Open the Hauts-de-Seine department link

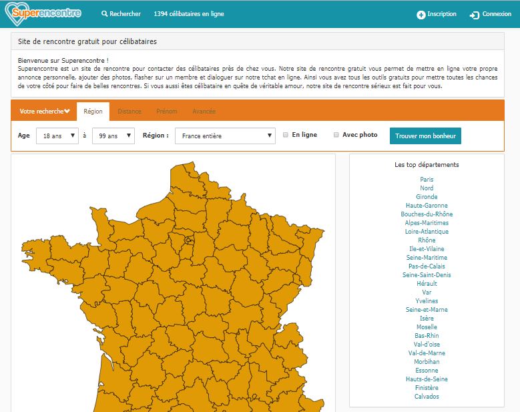pos(427,379)
